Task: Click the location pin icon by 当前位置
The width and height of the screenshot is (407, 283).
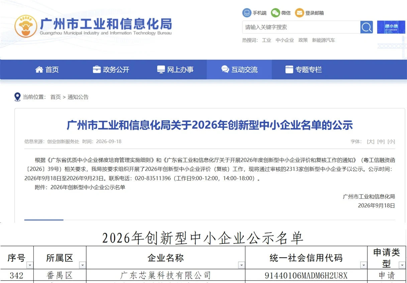Action: [x=18, y=97]
